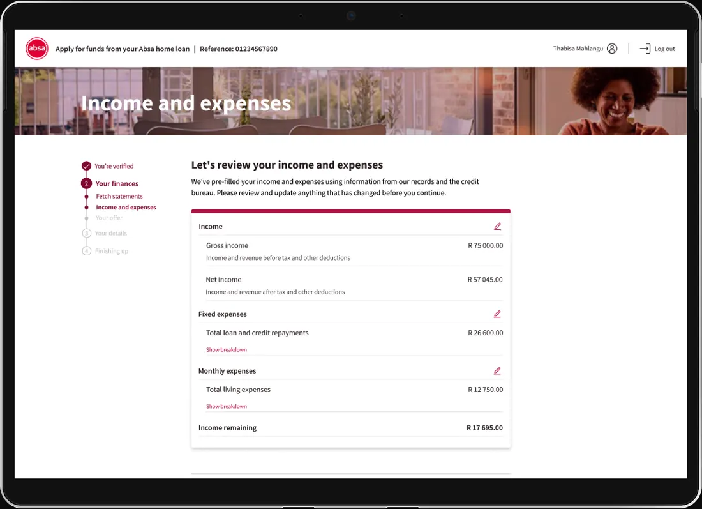The height and width of the screenshot is (509, 702).
Task: Click repayments amount R 26 600.00
Action: (x=485, y=333)
